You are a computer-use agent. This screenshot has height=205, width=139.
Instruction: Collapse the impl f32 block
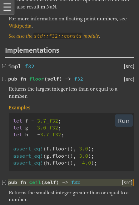[4, 66]
